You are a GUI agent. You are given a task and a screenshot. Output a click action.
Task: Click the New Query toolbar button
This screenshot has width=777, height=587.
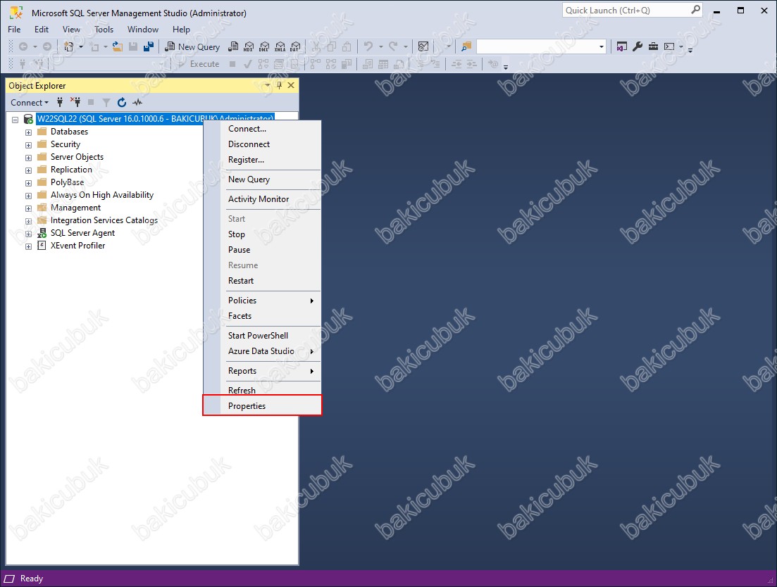pos(192,46)
